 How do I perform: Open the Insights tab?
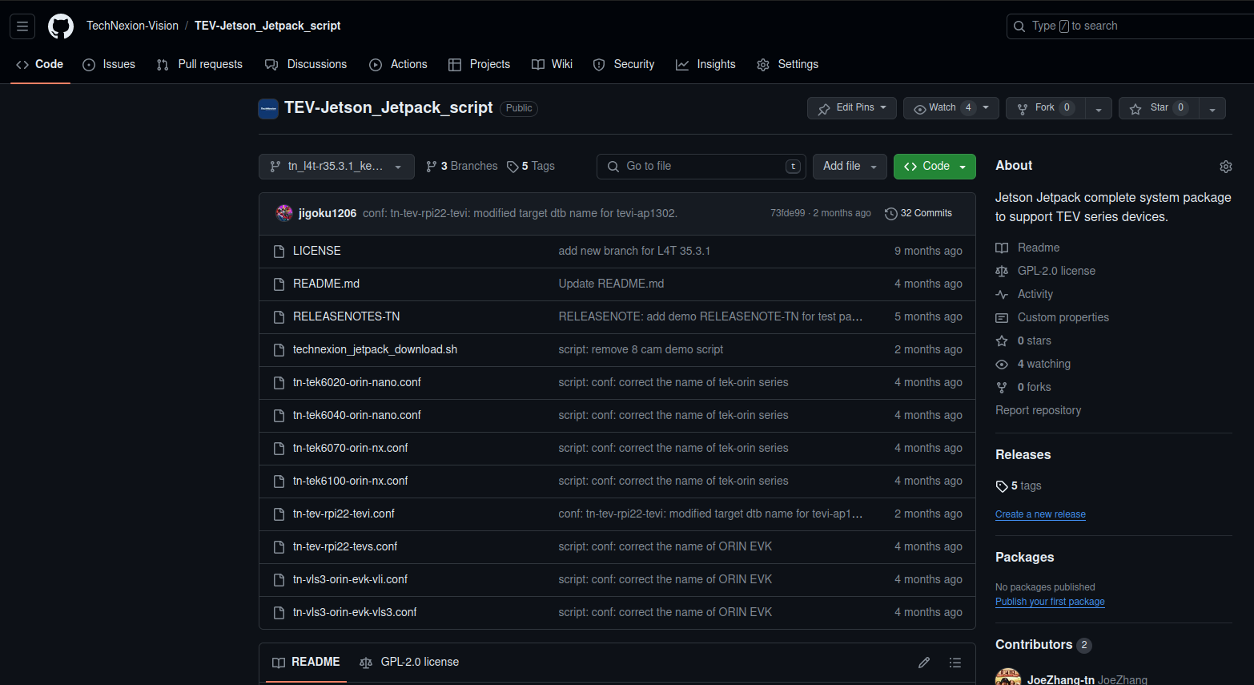(x=705, y=65)
